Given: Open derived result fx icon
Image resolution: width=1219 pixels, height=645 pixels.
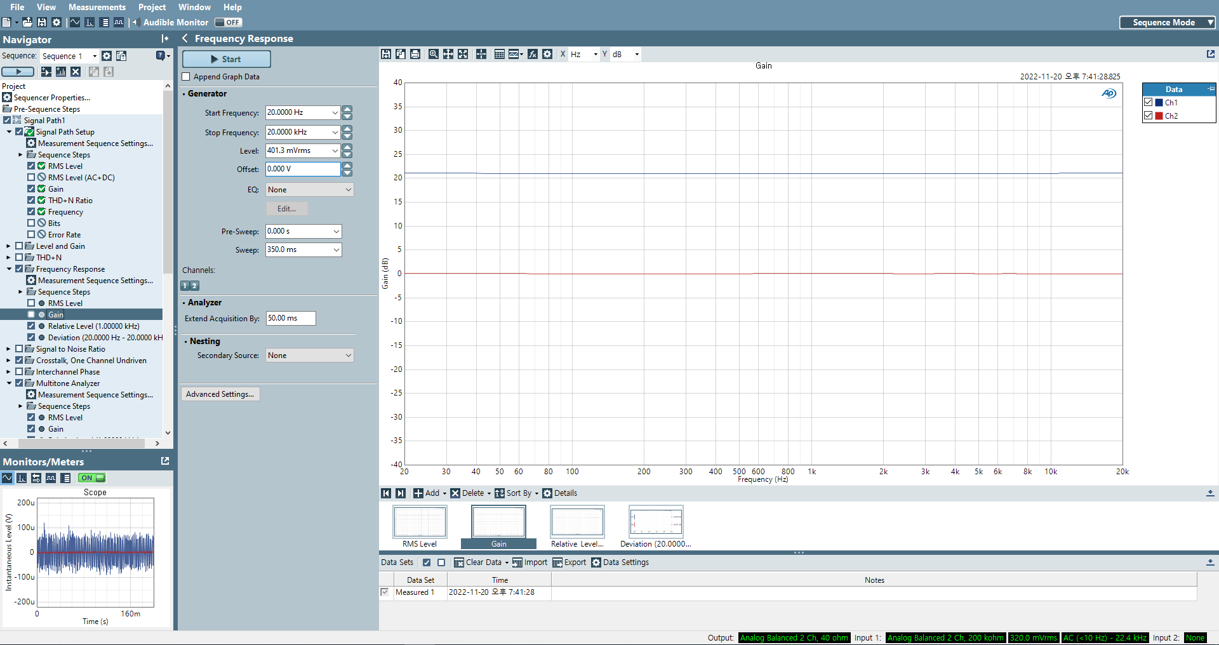Looking at the screenshot, I should [x=532, y=54].
